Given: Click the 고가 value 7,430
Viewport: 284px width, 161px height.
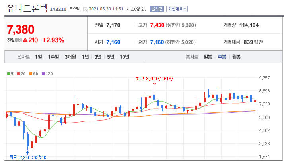Looking at the screenshot, I should (x=157, y=25).
